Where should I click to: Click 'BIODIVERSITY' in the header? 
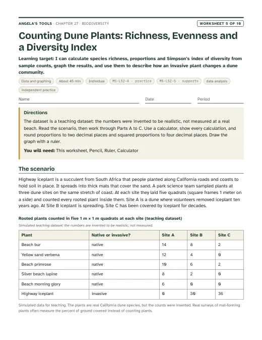95,23
